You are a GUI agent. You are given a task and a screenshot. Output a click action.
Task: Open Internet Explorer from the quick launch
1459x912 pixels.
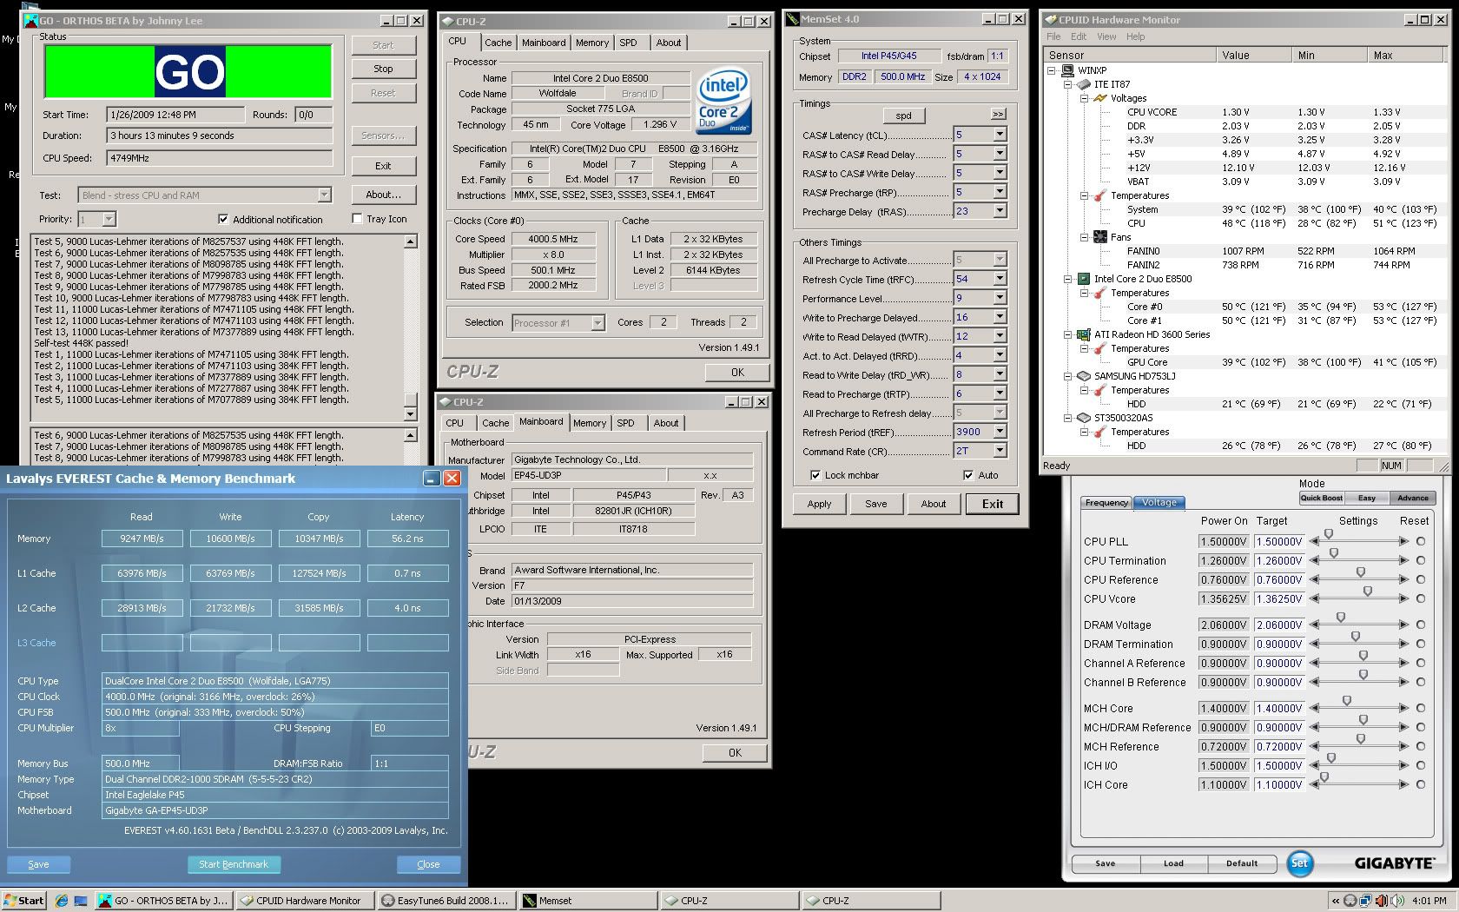pos(61,901)
